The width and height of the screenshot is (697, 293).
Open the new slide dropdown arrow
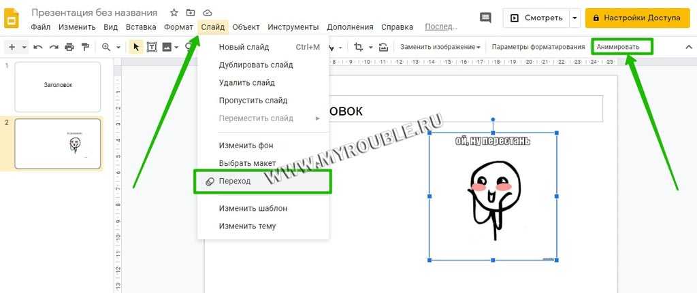pyautogui.click(x=24, y=47)
